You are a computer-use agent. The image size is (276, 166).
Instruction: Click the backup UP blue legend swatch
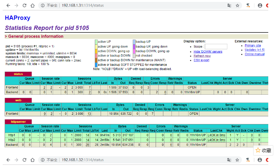click(134, 42)
